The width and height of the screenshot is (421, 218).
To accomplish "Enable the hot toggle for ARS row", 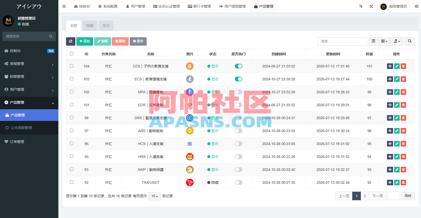I will tap(239, 131).
